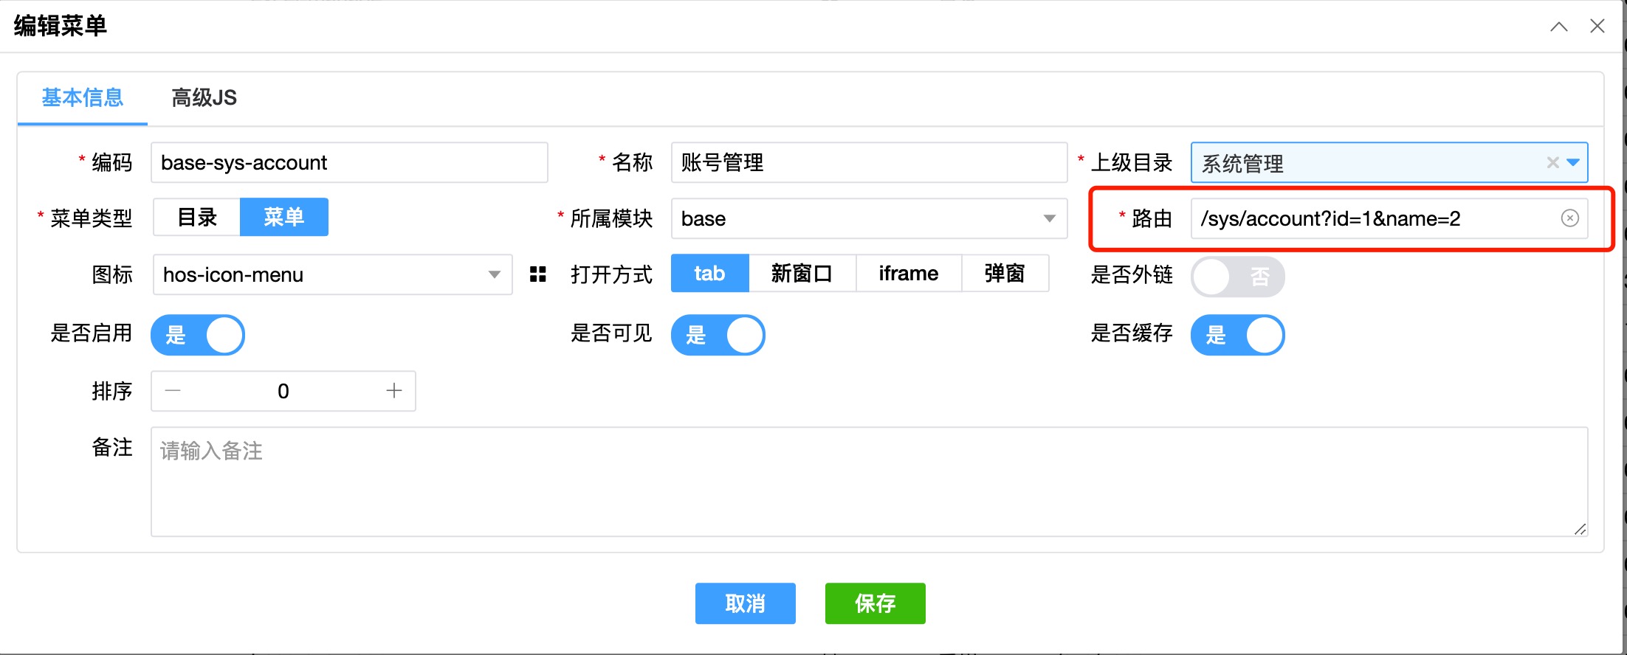Toggle the 是否缓存 switch
The width and height of the screenshot is (1627, 655).
coord(1238,335)
